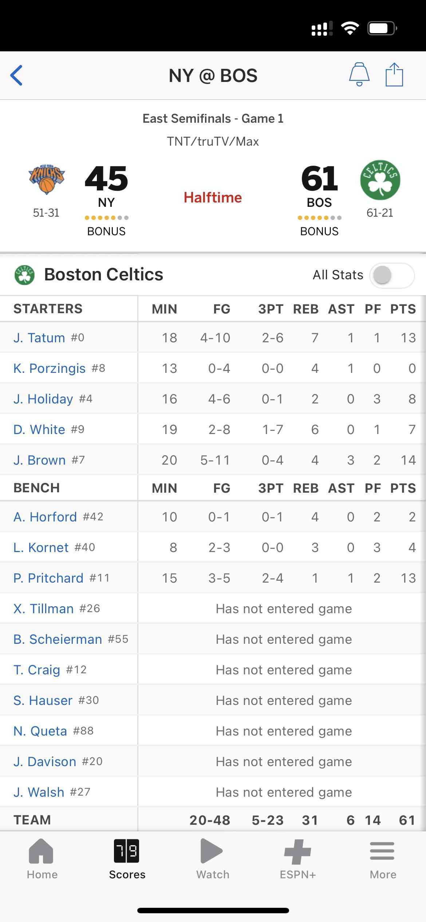Tap the BOS 61 score
The width and height of the screenshot is (426, 922).
point(319,178)
